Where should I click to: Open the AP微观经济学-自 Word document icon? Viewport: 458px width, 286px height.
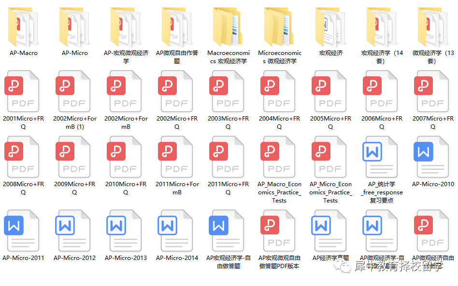pos(380,231)
